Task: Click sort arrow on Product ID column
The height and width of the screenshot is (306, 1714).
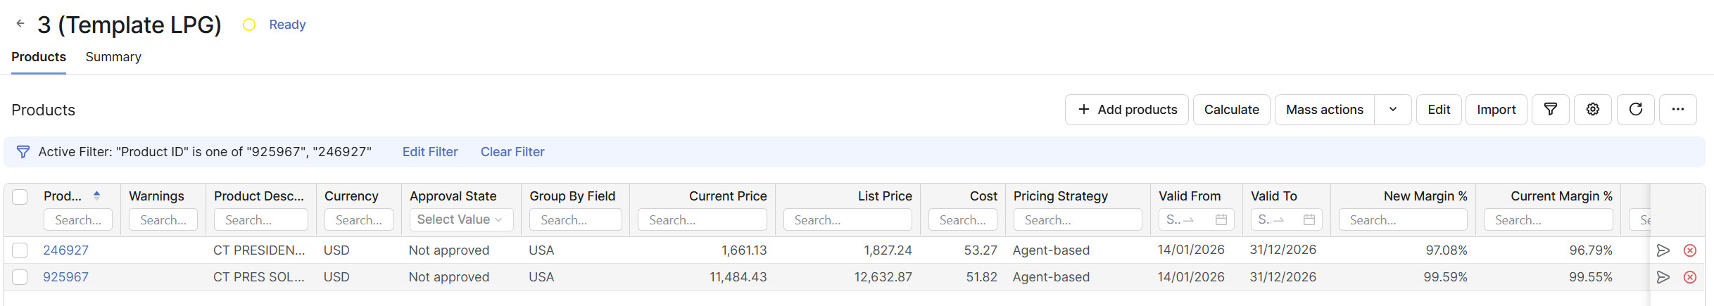Action: point(96,196)
